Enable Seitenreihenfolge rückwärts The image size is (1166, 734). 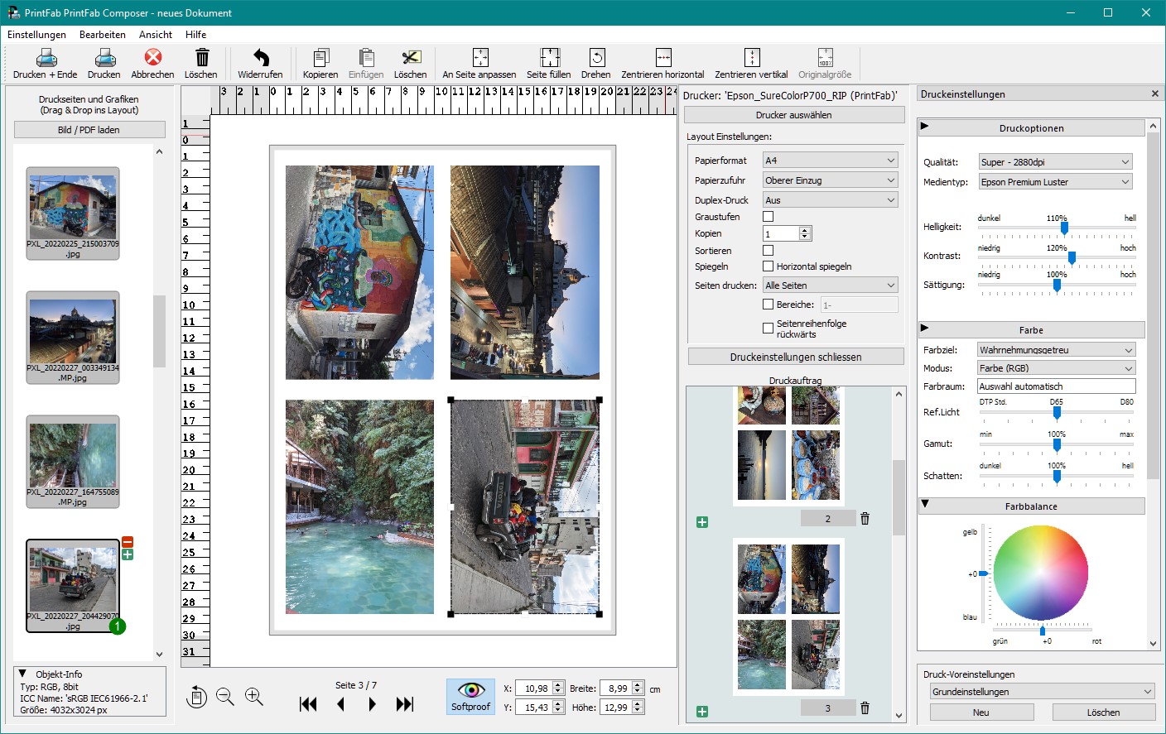point(768,328)
